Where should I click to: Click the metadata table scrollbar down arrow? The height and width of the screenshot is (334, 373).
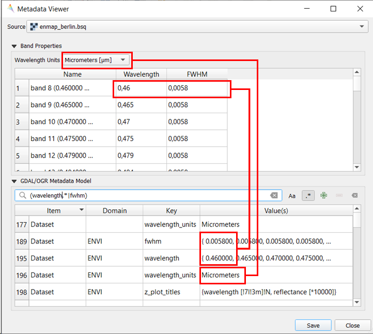(x=356, y=302)
